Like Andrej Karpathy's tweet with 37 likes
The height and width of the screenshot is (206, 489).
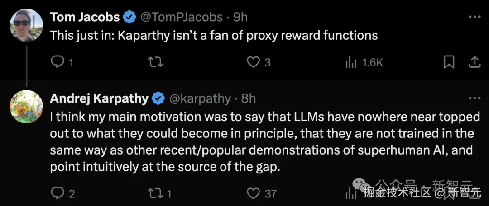tap(253, 193)
